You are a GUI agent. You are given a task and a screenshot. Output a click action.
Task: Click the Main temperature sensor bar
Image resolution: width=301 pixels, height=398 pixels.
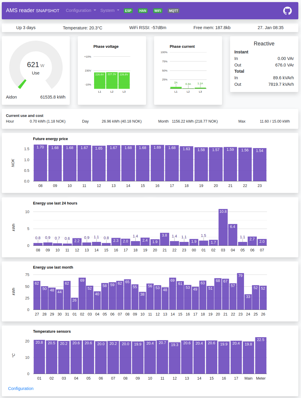click(248, 358)
